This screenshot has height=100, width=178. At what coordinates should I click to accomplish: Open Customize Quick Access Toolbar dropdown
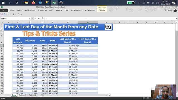21,14
